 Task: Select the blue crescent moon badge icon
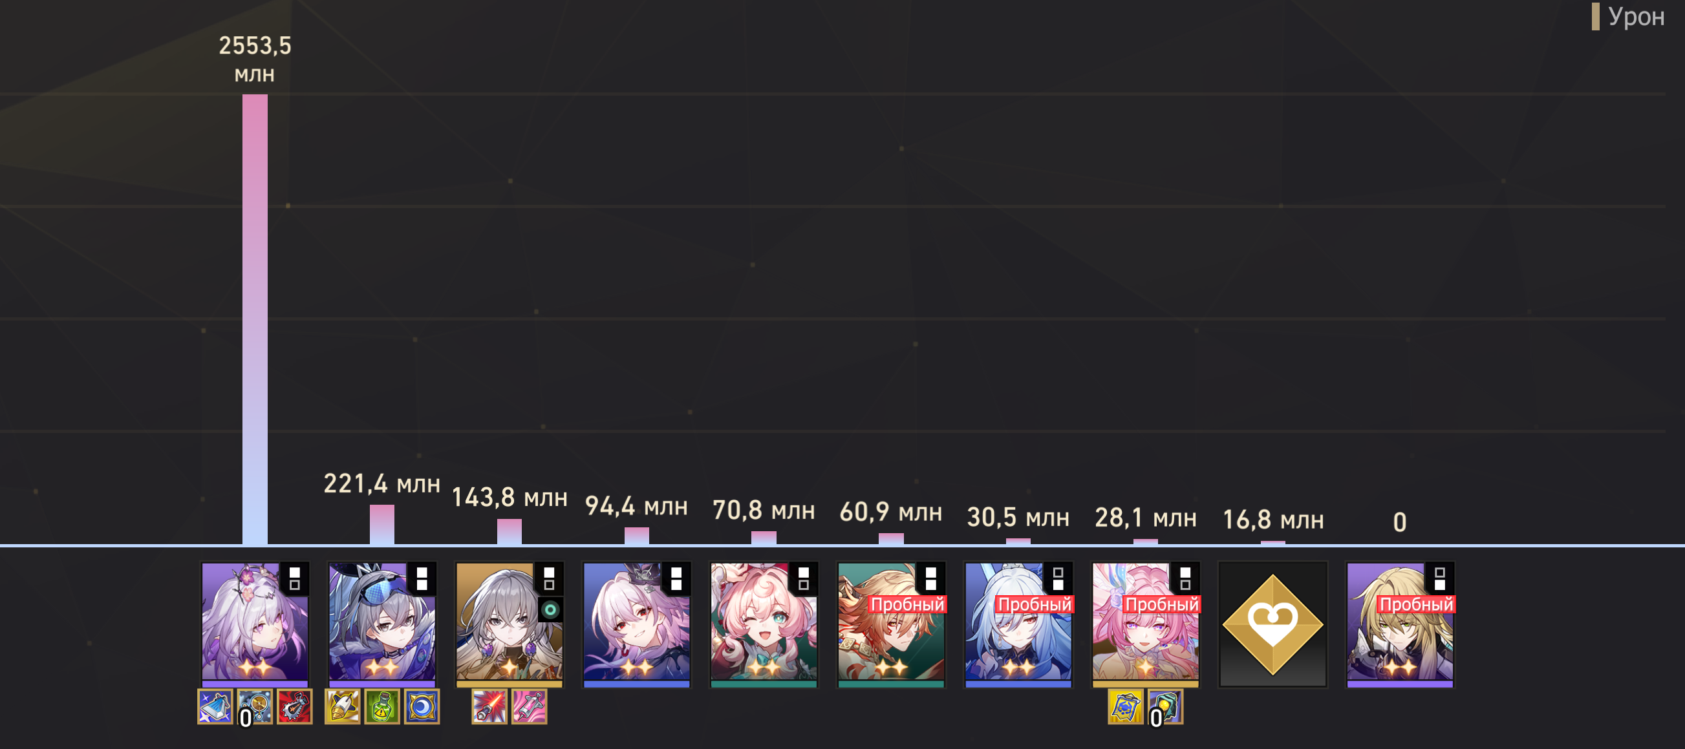(x=422, y=706)
